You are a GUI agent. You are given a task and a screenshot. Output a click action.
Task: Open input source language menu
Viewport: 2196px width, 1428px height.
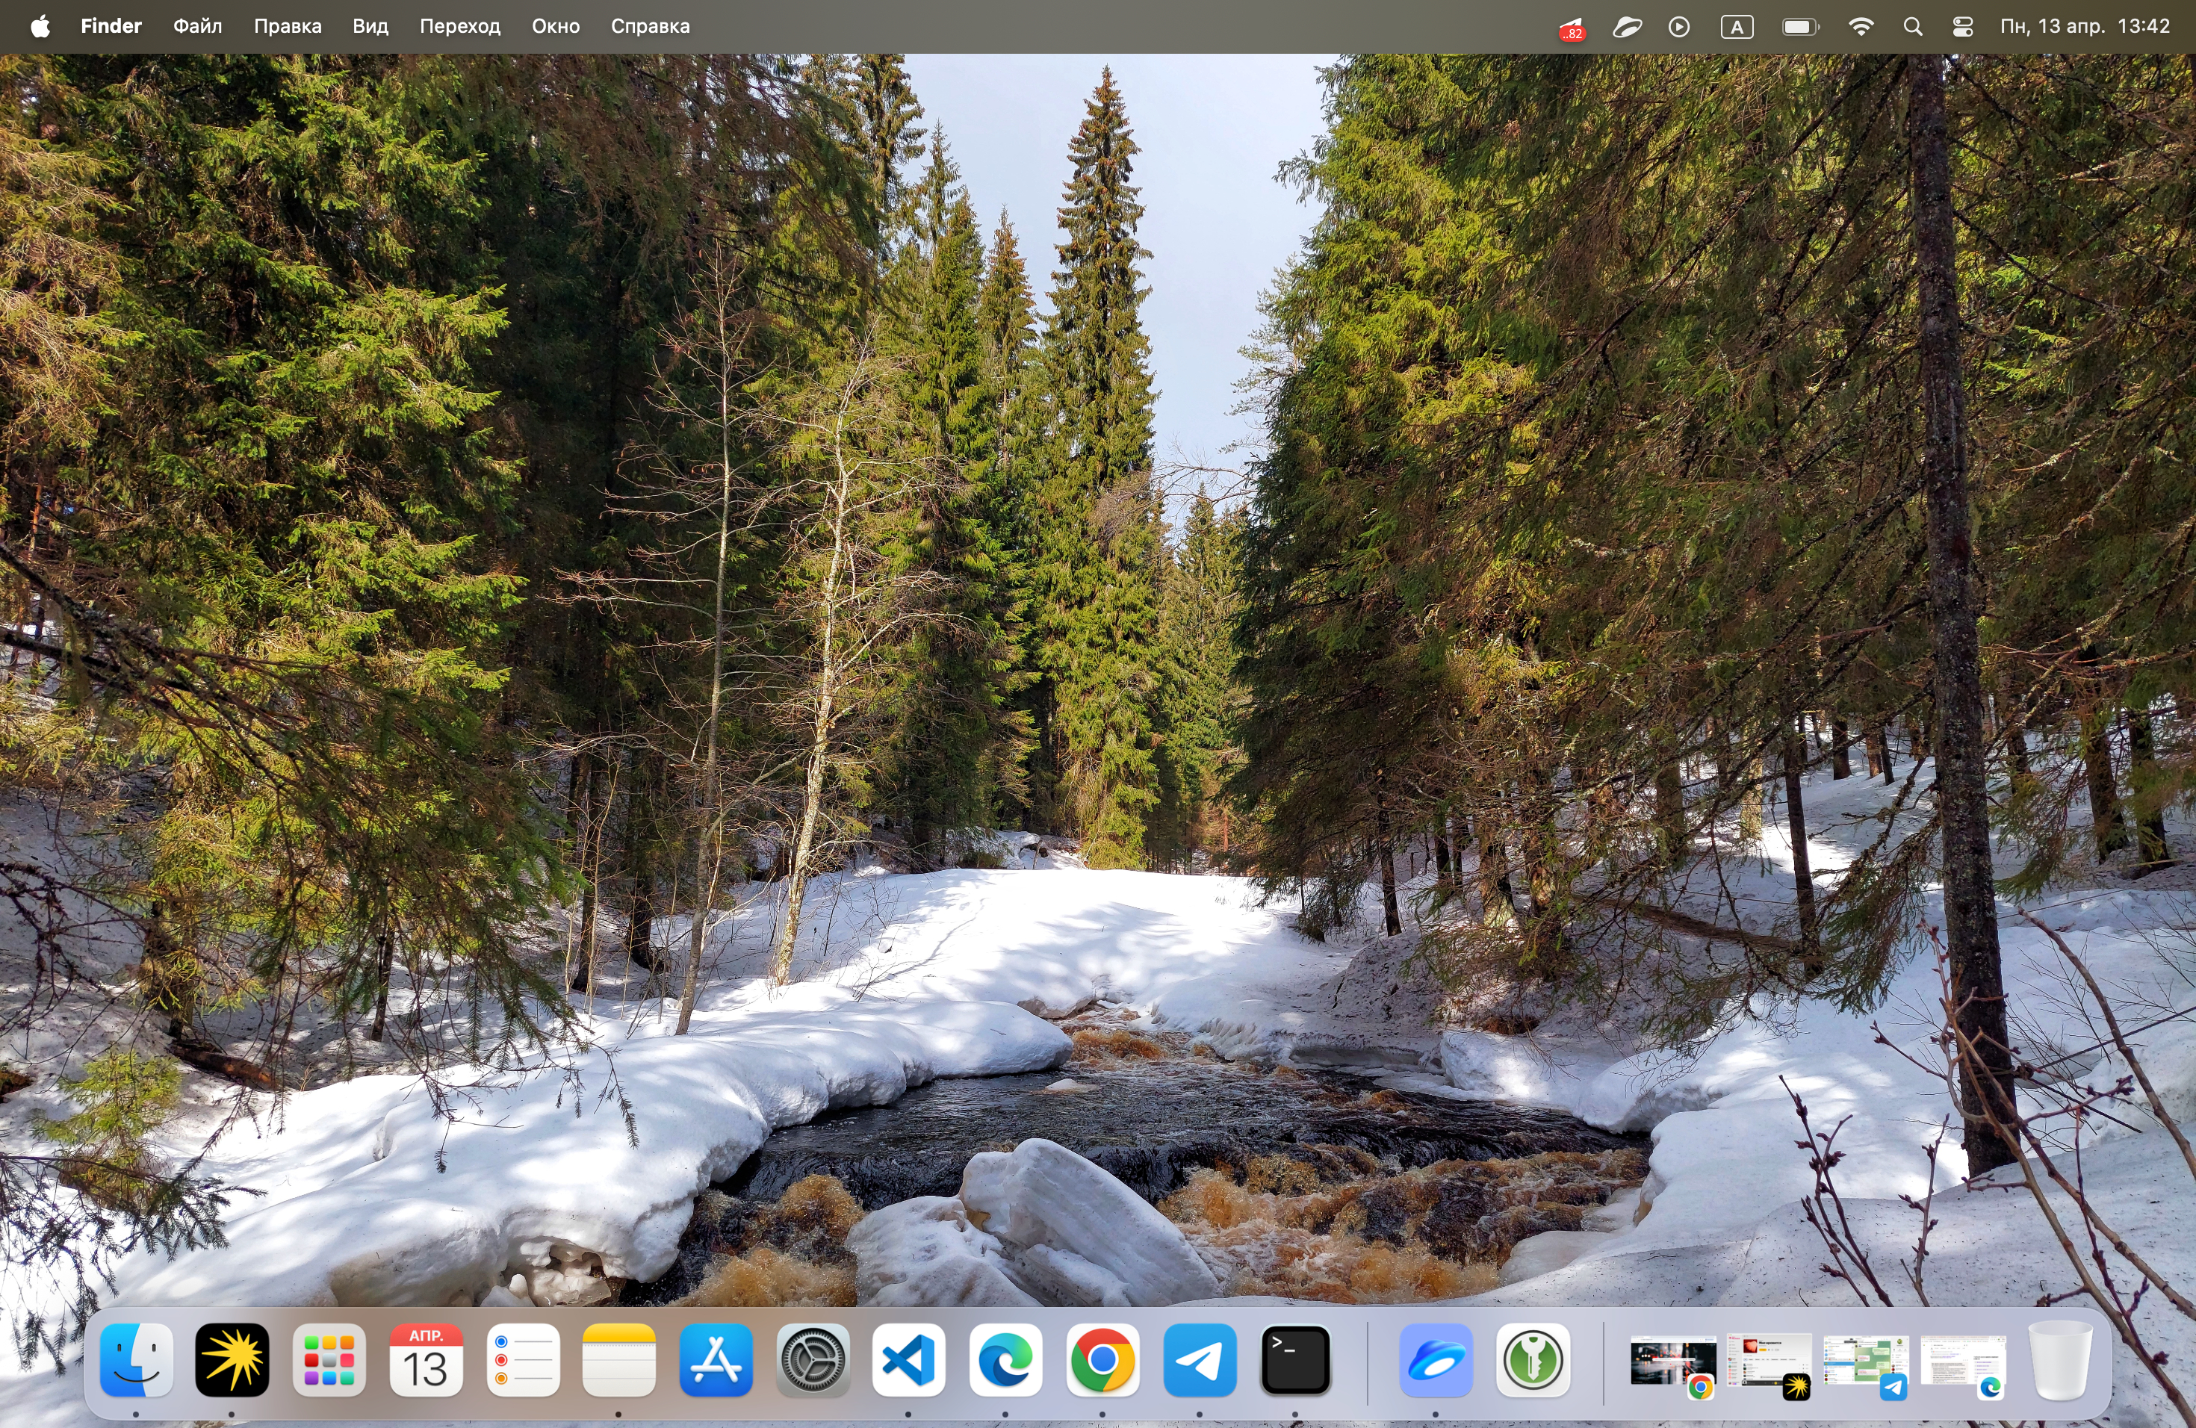pos(1737,27)
